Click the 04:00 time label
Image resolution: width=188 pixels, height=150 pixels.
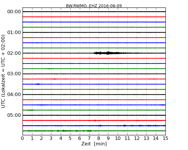(x=14, y=95)
